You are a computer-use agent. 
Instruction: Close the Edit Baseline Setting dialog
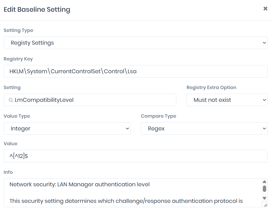click(265, 9)
